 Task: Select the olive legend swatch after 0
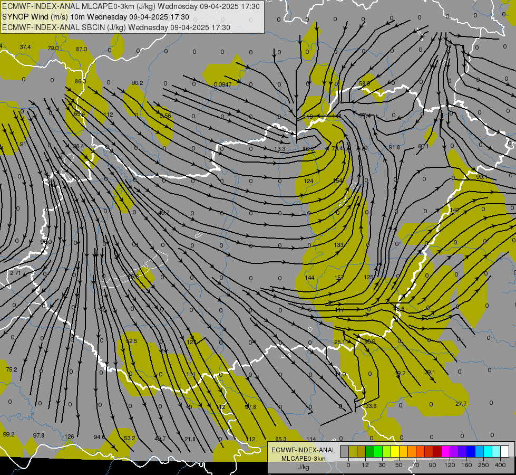(x=353, y=452)
